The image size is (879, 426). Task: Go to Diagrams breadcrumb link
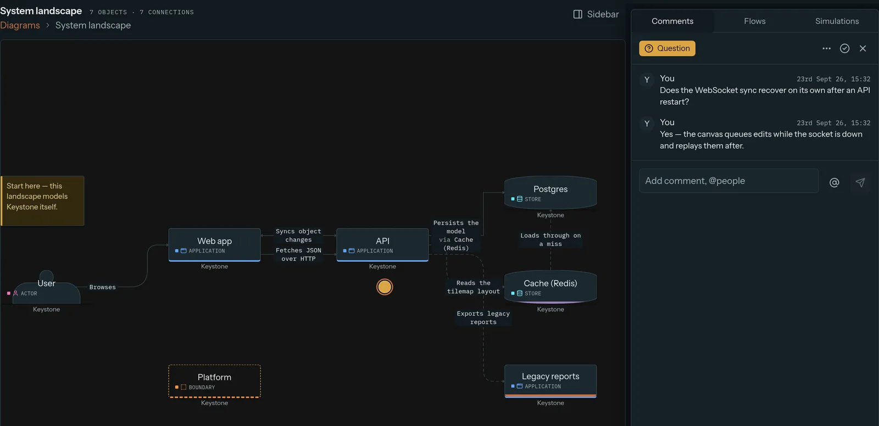click(20, 25)
